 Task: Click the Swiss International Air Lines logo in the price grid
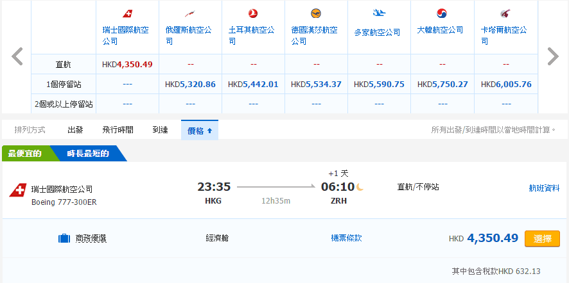click(127, 14)
